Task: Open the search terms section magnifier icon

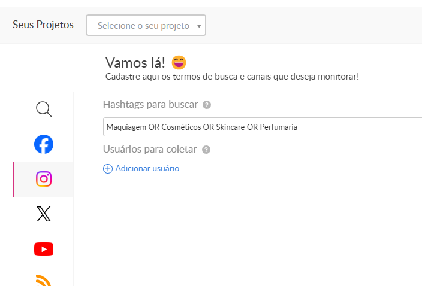Action: tap(44, 109)
